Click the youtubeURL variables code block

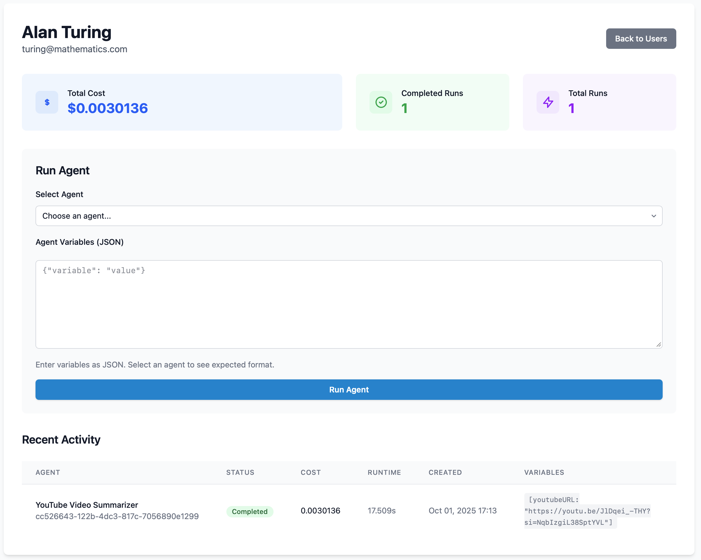(587, 511)
